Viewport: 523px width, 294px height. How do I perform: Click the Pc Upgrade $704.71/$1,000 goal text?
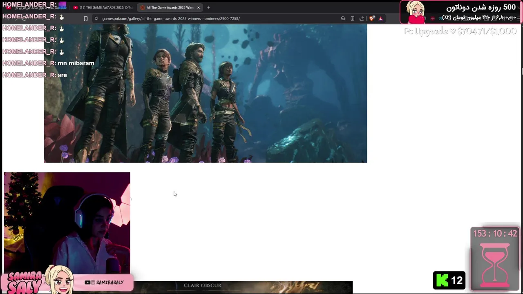460,31
